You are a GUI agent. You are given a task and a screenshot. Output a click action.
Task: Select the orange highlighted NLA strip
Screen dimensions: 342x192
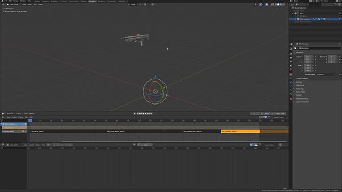(240, 131)
